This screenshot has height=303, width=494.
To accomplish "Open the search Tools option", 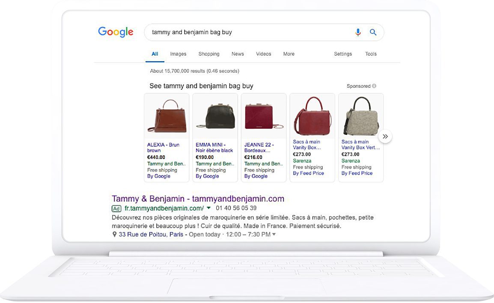I will coord(371,54).
